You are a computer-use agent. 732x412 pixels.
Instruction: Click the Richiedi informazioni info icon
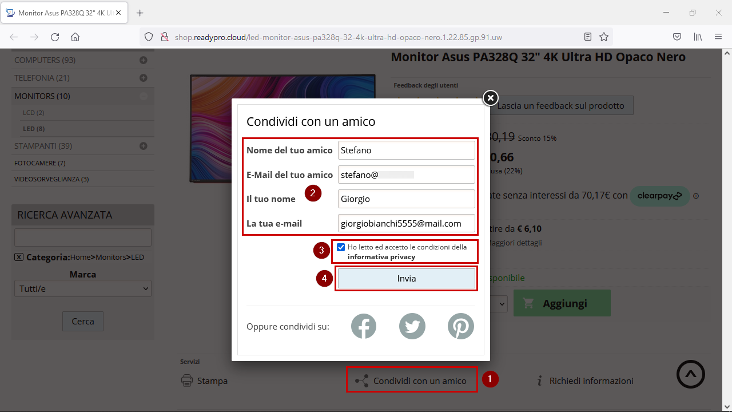click(539, 381)
